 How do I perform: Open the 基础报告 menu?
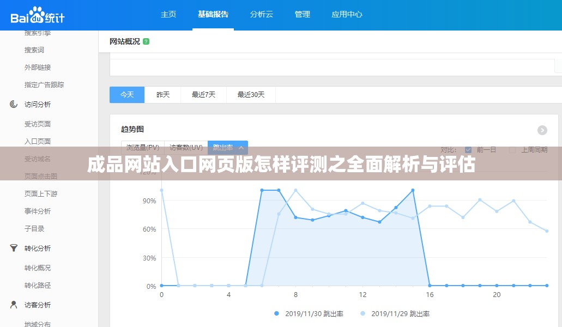click(x=213, y=14)
